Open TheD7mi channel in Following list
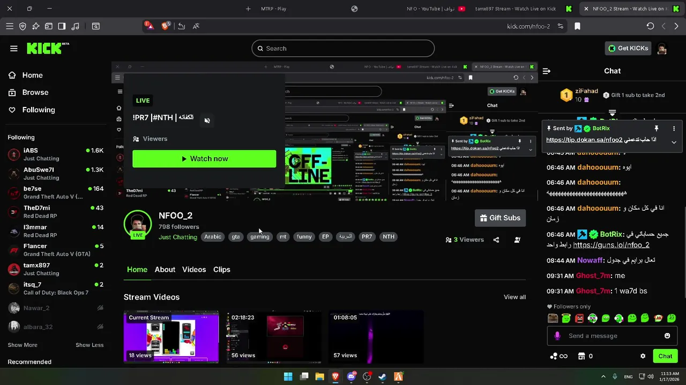 coord(56,212)
